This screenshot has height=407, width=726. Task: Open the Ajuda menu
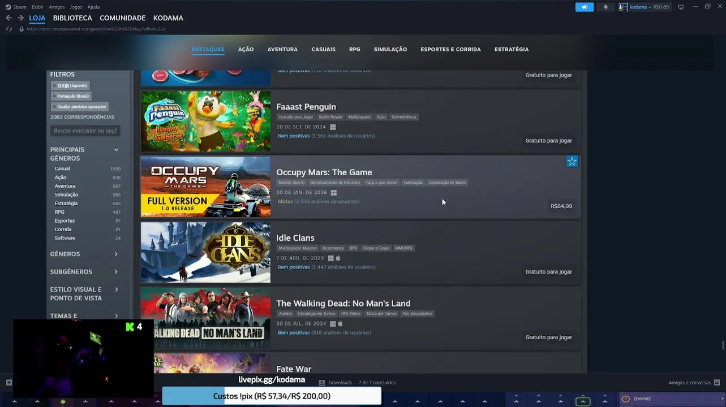click(94, 7)
